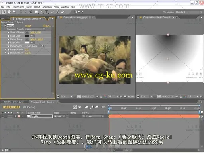This screenshot has width=204, height=153.
Task: Open the Animation Presets dropdown
Action: tap(35, 29)
